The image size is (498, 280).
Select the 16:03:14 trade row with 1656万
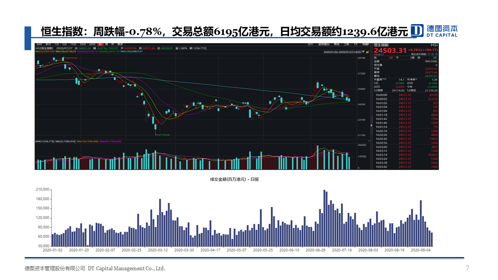(406, 155)
